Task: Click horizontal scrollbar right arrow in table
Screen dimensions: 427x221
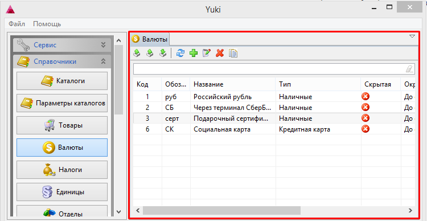Action: click(x=410, y=210)
